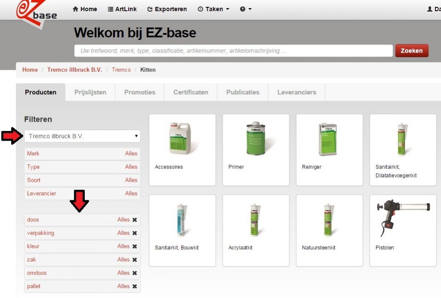Open the help question mark menu

(x=245, y=9)
